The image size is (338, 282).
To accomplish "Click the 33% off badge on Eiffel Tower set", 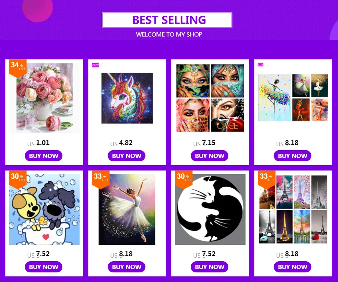I will pyautogui.click(x=267, y=178).
